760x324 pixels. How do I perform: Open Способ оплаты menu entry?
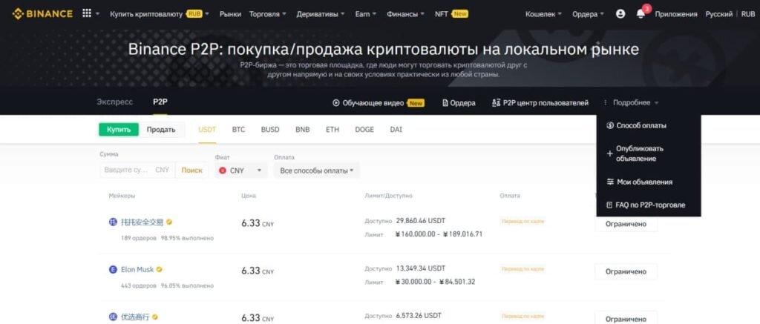click(649, 125)
